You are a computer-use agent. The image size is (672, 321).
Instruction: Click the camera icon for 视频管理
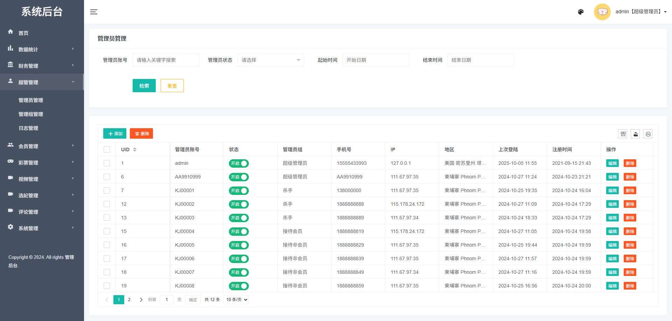coord(10,177)
